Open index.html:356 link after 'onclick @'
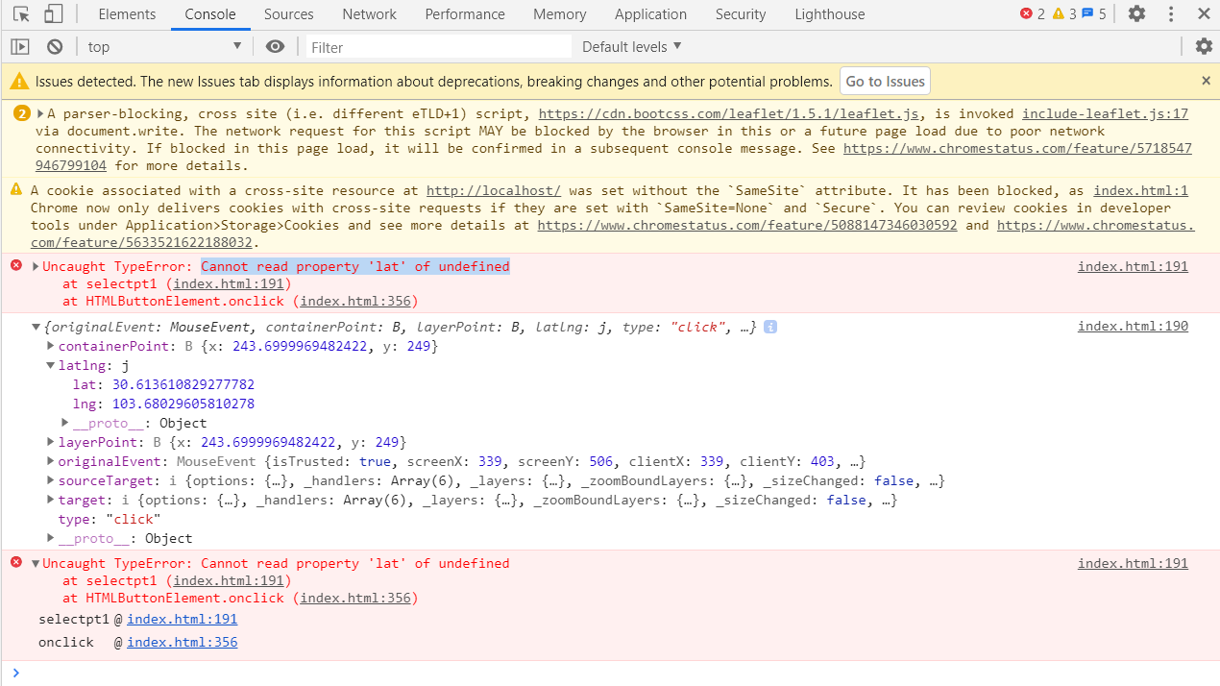The width and height of the screenshot is (1220, 686). click(x=182, y=643)
